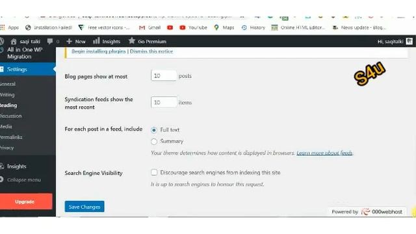The width and height of the screenshot is (416, 234).
Task: Select the Full text radio button
Action: click(154, 130)
